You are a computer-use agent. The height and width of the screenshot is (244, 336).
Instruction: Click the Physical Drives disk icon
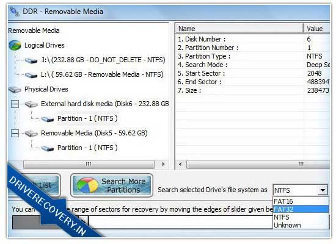[15, 90]
